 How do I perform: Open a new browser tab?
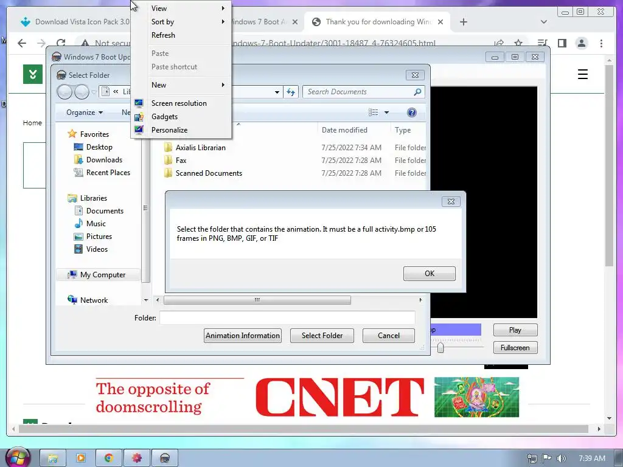(463, 22)
